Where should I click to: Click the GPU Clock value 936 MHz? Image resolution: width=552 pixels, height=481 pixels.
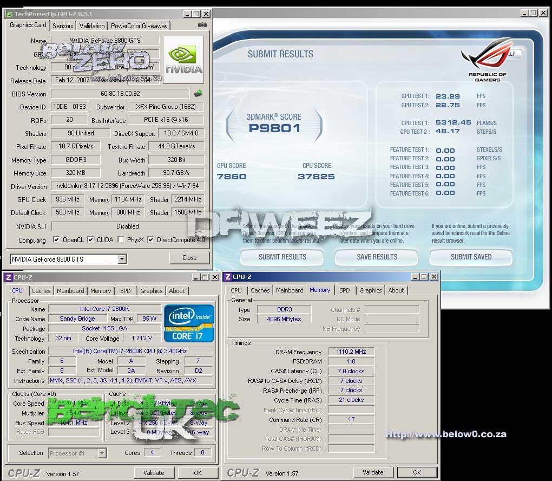click(68, 199)
